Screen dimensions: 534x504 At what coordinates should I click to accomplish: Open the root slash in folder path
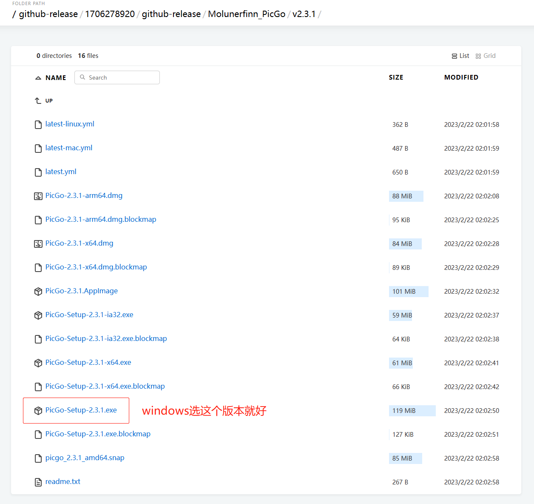click(x=14, y=14)
